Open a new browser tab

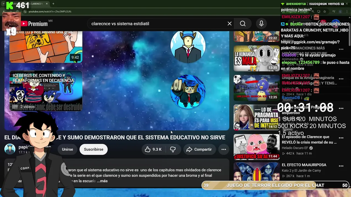click(53, 4)
